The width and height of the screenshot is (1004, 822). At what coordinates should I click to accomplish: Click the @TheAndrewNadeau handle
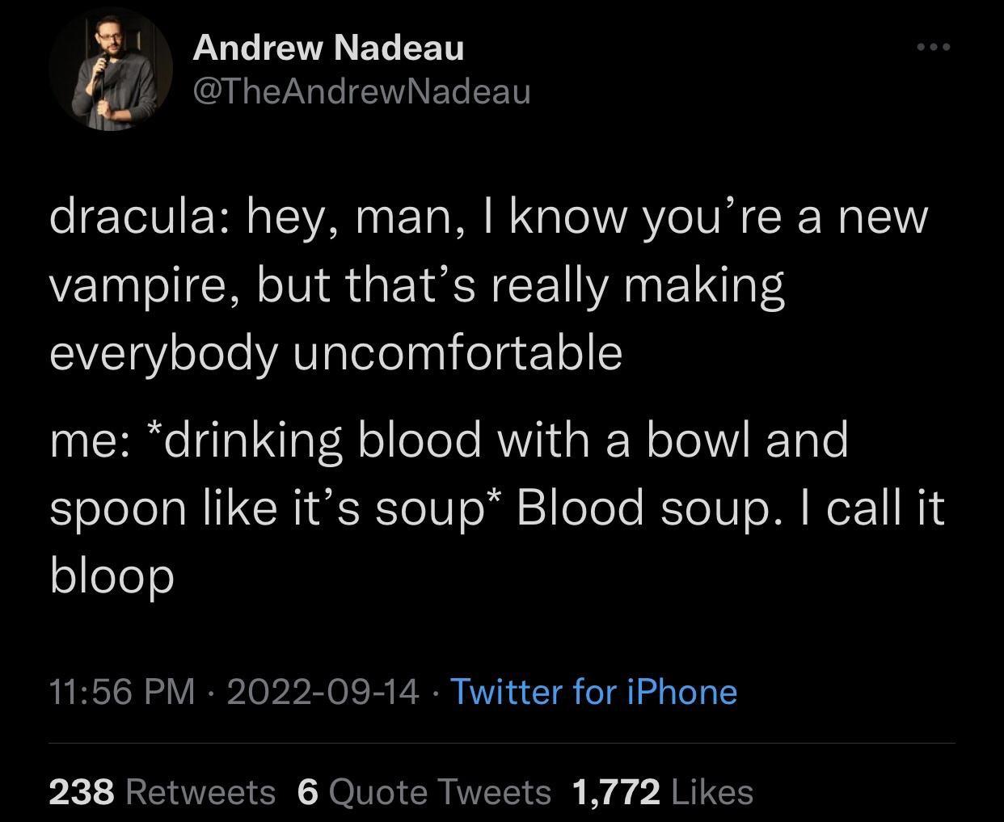coord(361,91)
